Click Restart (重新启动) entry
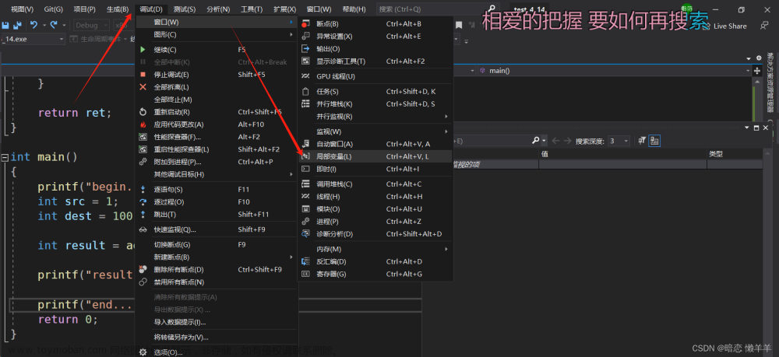Screen dimensions: 779x357 tap(217, 112)
